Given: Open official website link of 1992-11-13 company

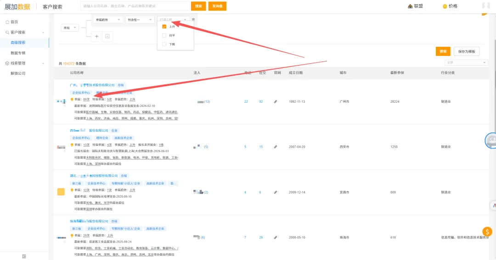Looking at the screenshot, I should pos(276,102).
